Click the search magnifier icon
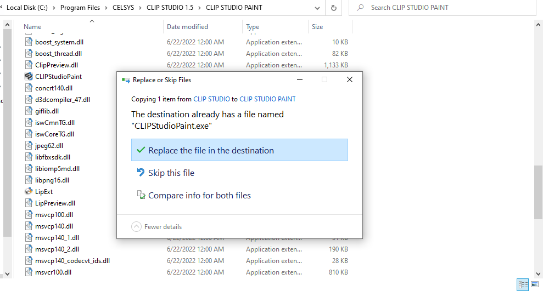The image size is (543, 291). point(361,8)
